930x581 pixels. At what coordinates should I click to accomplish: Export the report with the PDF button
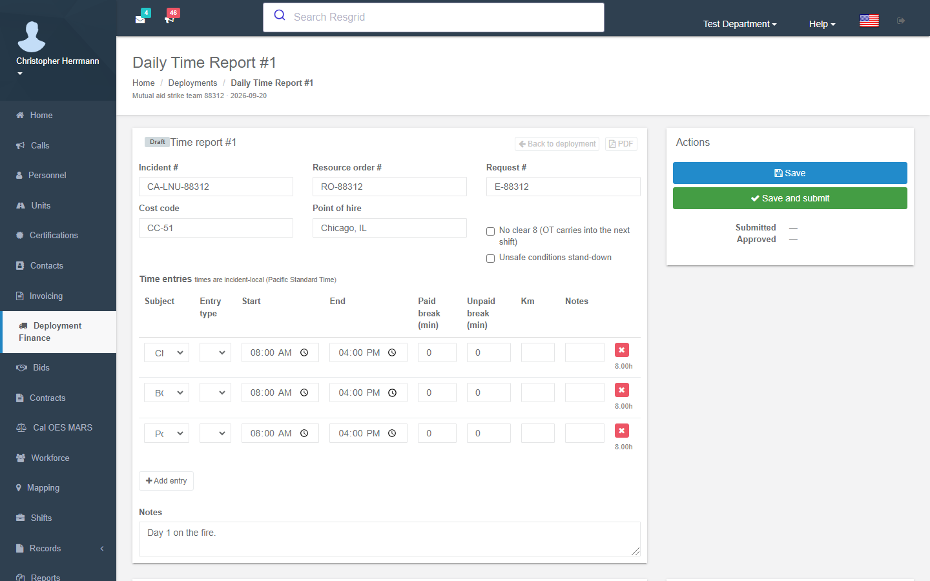621,144
